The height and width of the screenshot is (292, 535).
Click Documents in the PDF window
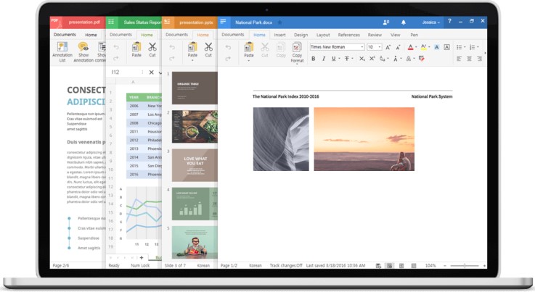(x=65, y=34)
